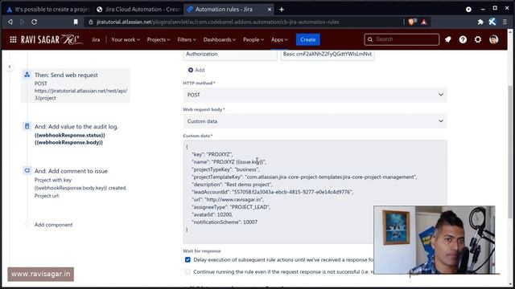This screenshot has width=515, height=289.
Task: Select the And: Add comment to issue step
Action: coord(76,183)
